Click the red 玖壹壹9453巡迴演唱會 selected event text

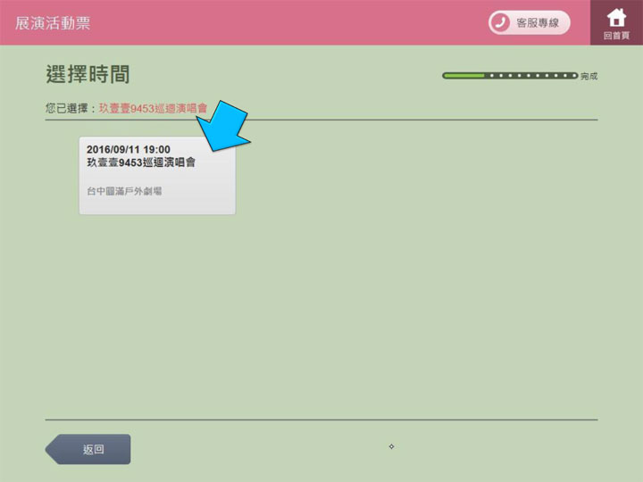coord(153,108)
